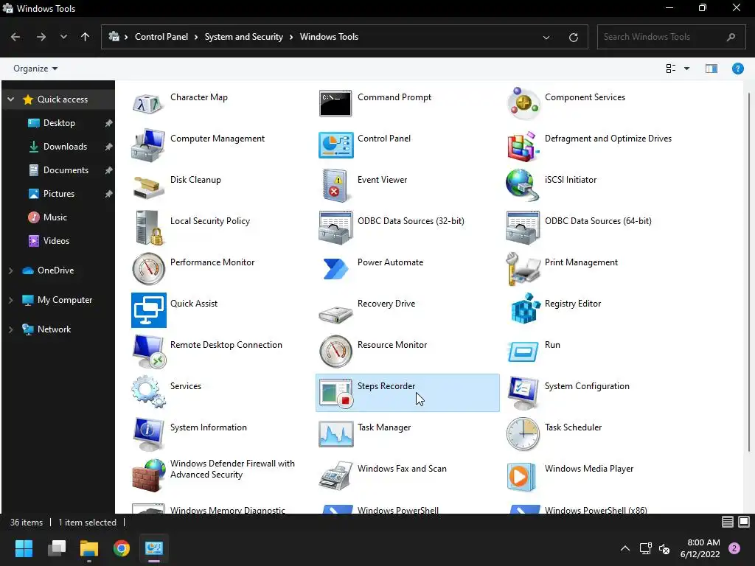Select the Computer Management icon
755x566 pixels.
click(x=148, y=145)
